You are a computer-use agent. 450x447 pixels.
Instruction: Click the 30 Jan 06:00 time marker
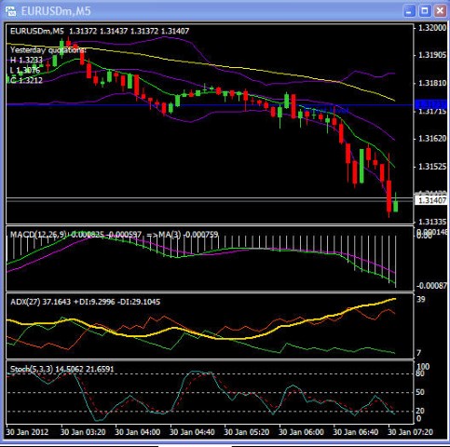point(301,432)
